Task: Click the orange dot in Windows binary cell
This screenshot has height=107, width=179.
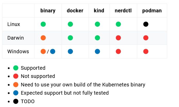Action: [43, 51]
